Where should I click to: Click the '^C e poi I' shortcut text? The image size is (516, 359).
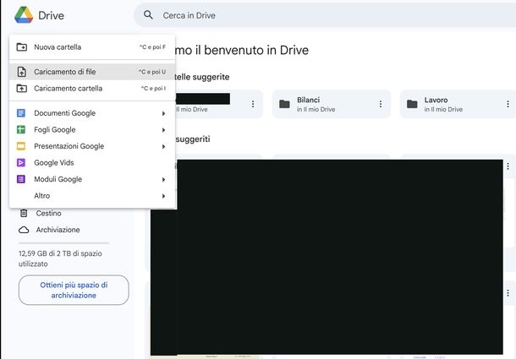pyautogui.click(x=153, y=89)
